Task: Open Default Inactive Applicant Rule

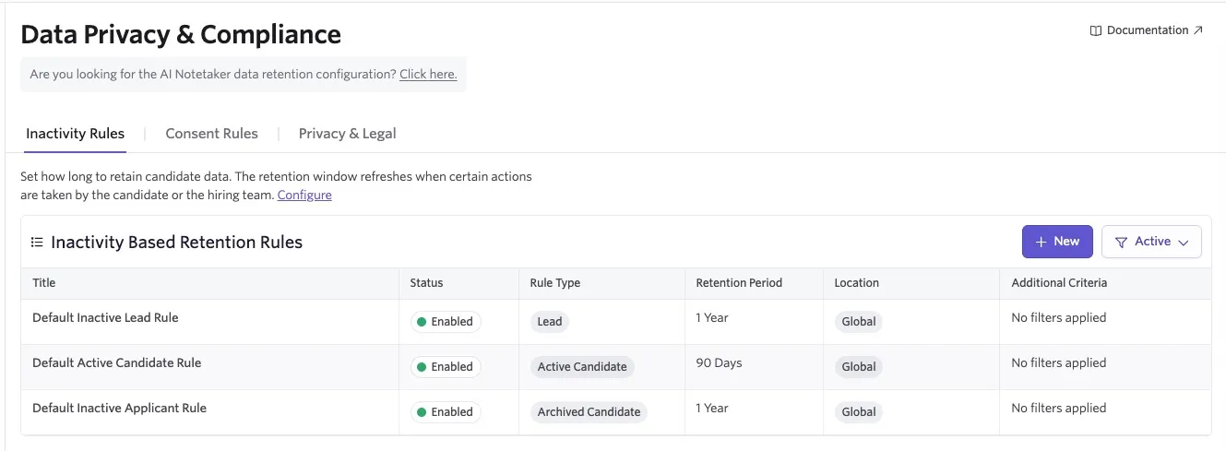Action: pyautogui.click(x=119, y=408)
